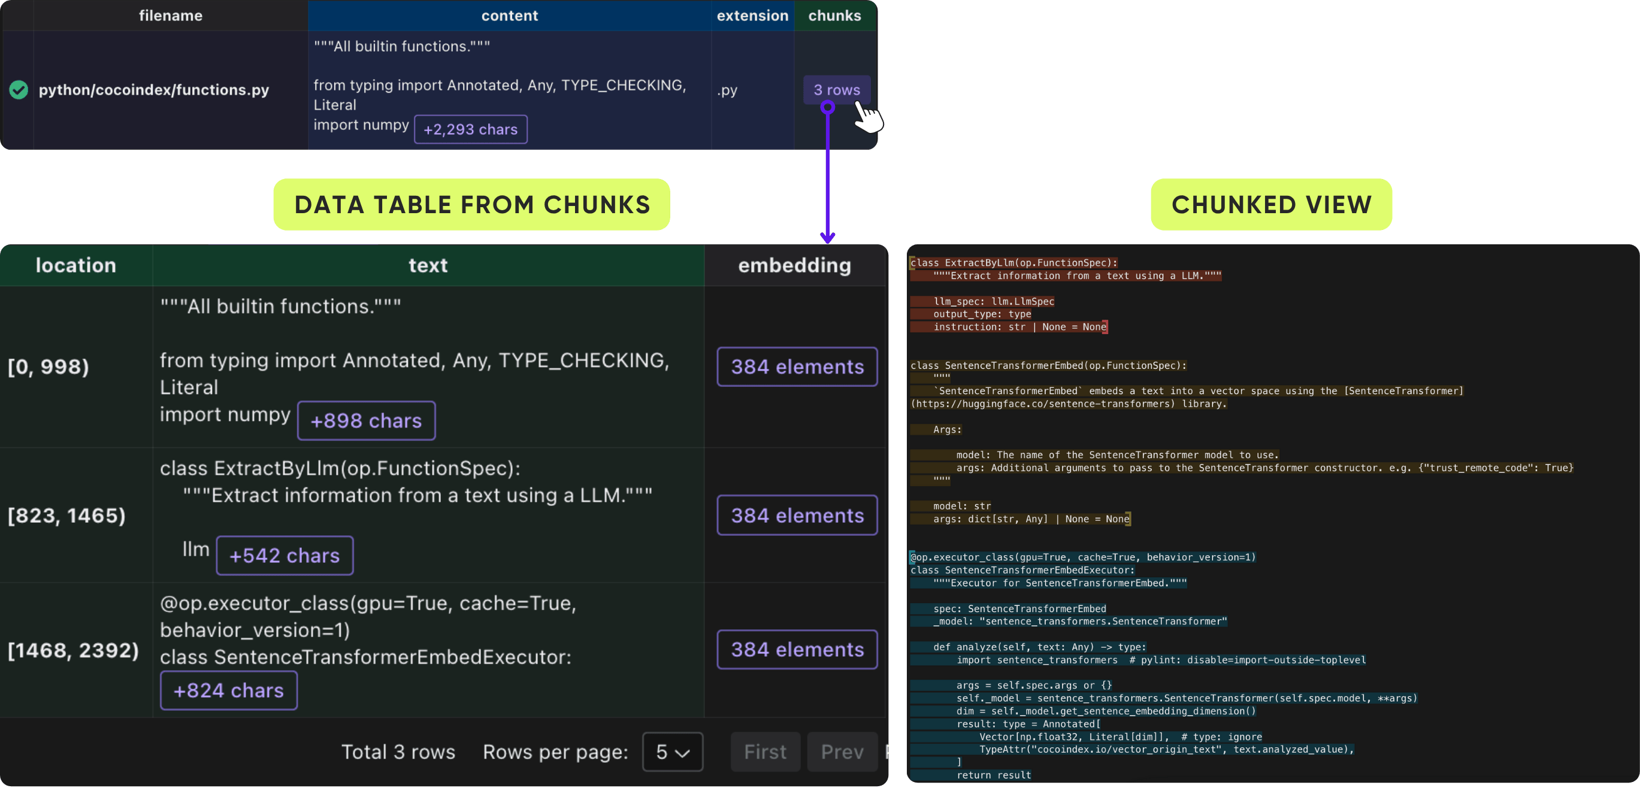Select the extension column header
Viewport: 1640px width, 788px height.
coord(752,16)
